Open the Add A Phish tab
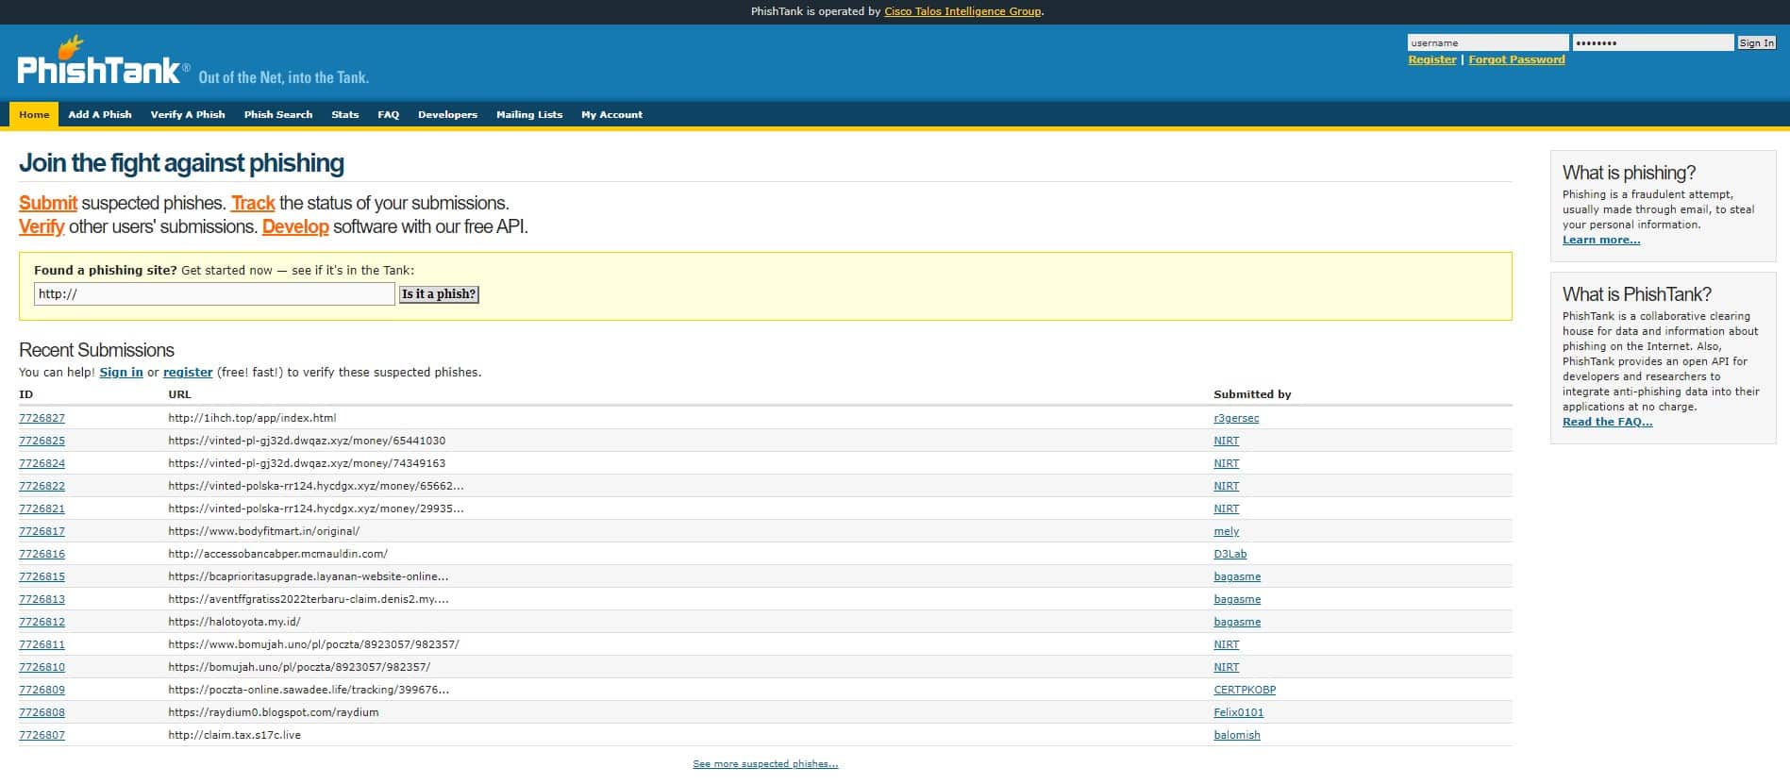Viewport: 1790px width, 784px height. coord(99,114)
